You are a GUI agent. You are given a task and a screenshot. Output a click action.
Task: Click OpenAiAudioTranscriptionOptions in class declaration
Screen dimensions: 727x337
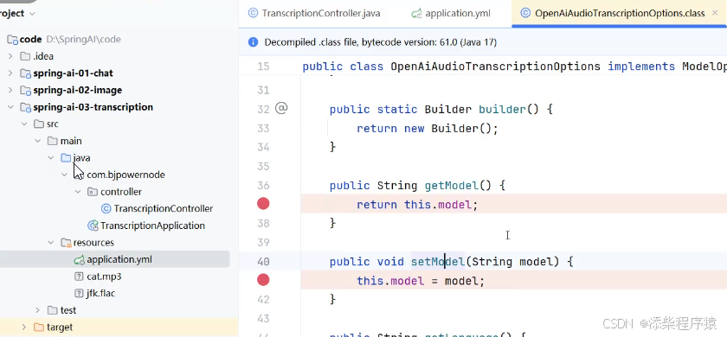496,67
